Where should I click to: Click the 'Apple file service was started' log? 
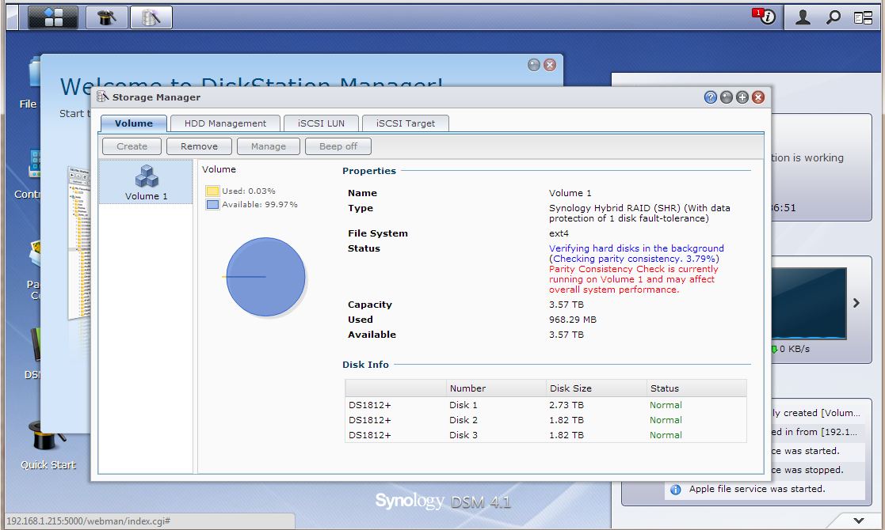tap(757, 489)
